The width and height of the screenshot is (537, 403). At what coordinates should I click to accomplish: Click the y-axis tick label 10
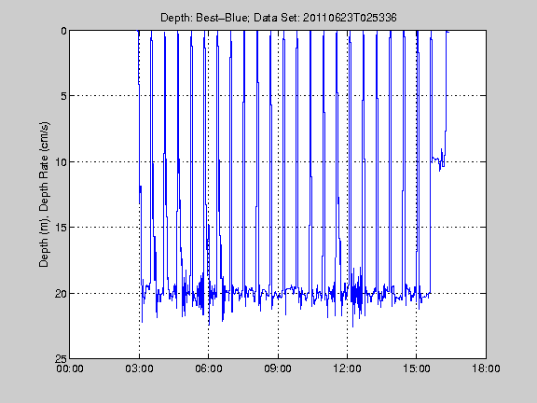pos(61,161)
